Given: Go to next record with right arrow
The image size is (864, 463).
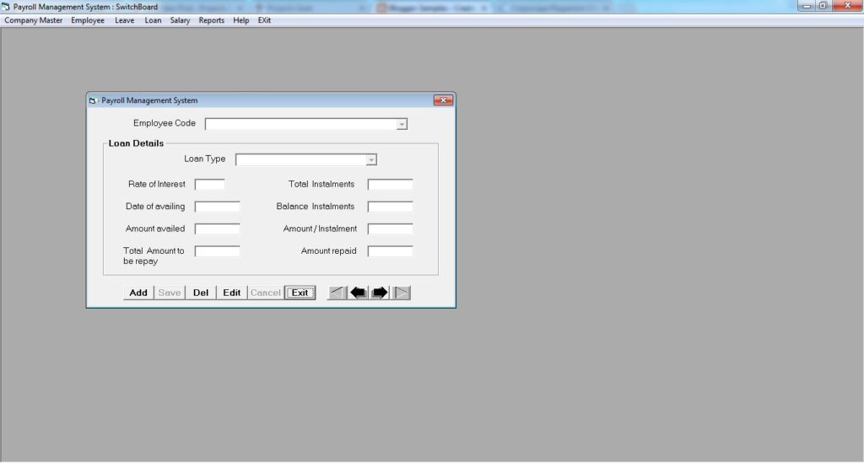Looking at the screenshot, I should pyautogui.click(x=380, y=293).
